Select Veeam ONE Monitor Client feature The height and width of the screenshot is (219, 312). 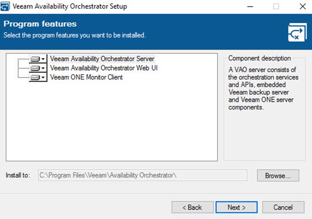(x=86, y=77)
